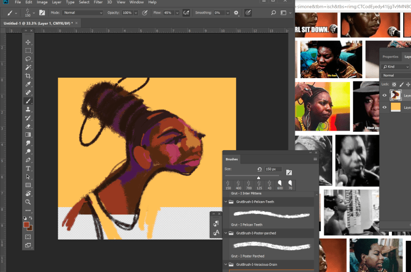411x272 pixels.
Task: Select the Lasso tool
Action: (28, 59)
